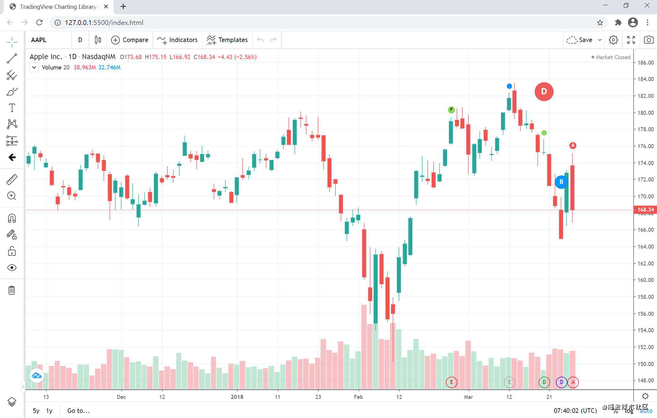The image size is (657, 418).
Task: Click the redo arrow
Action: [273, 40]
